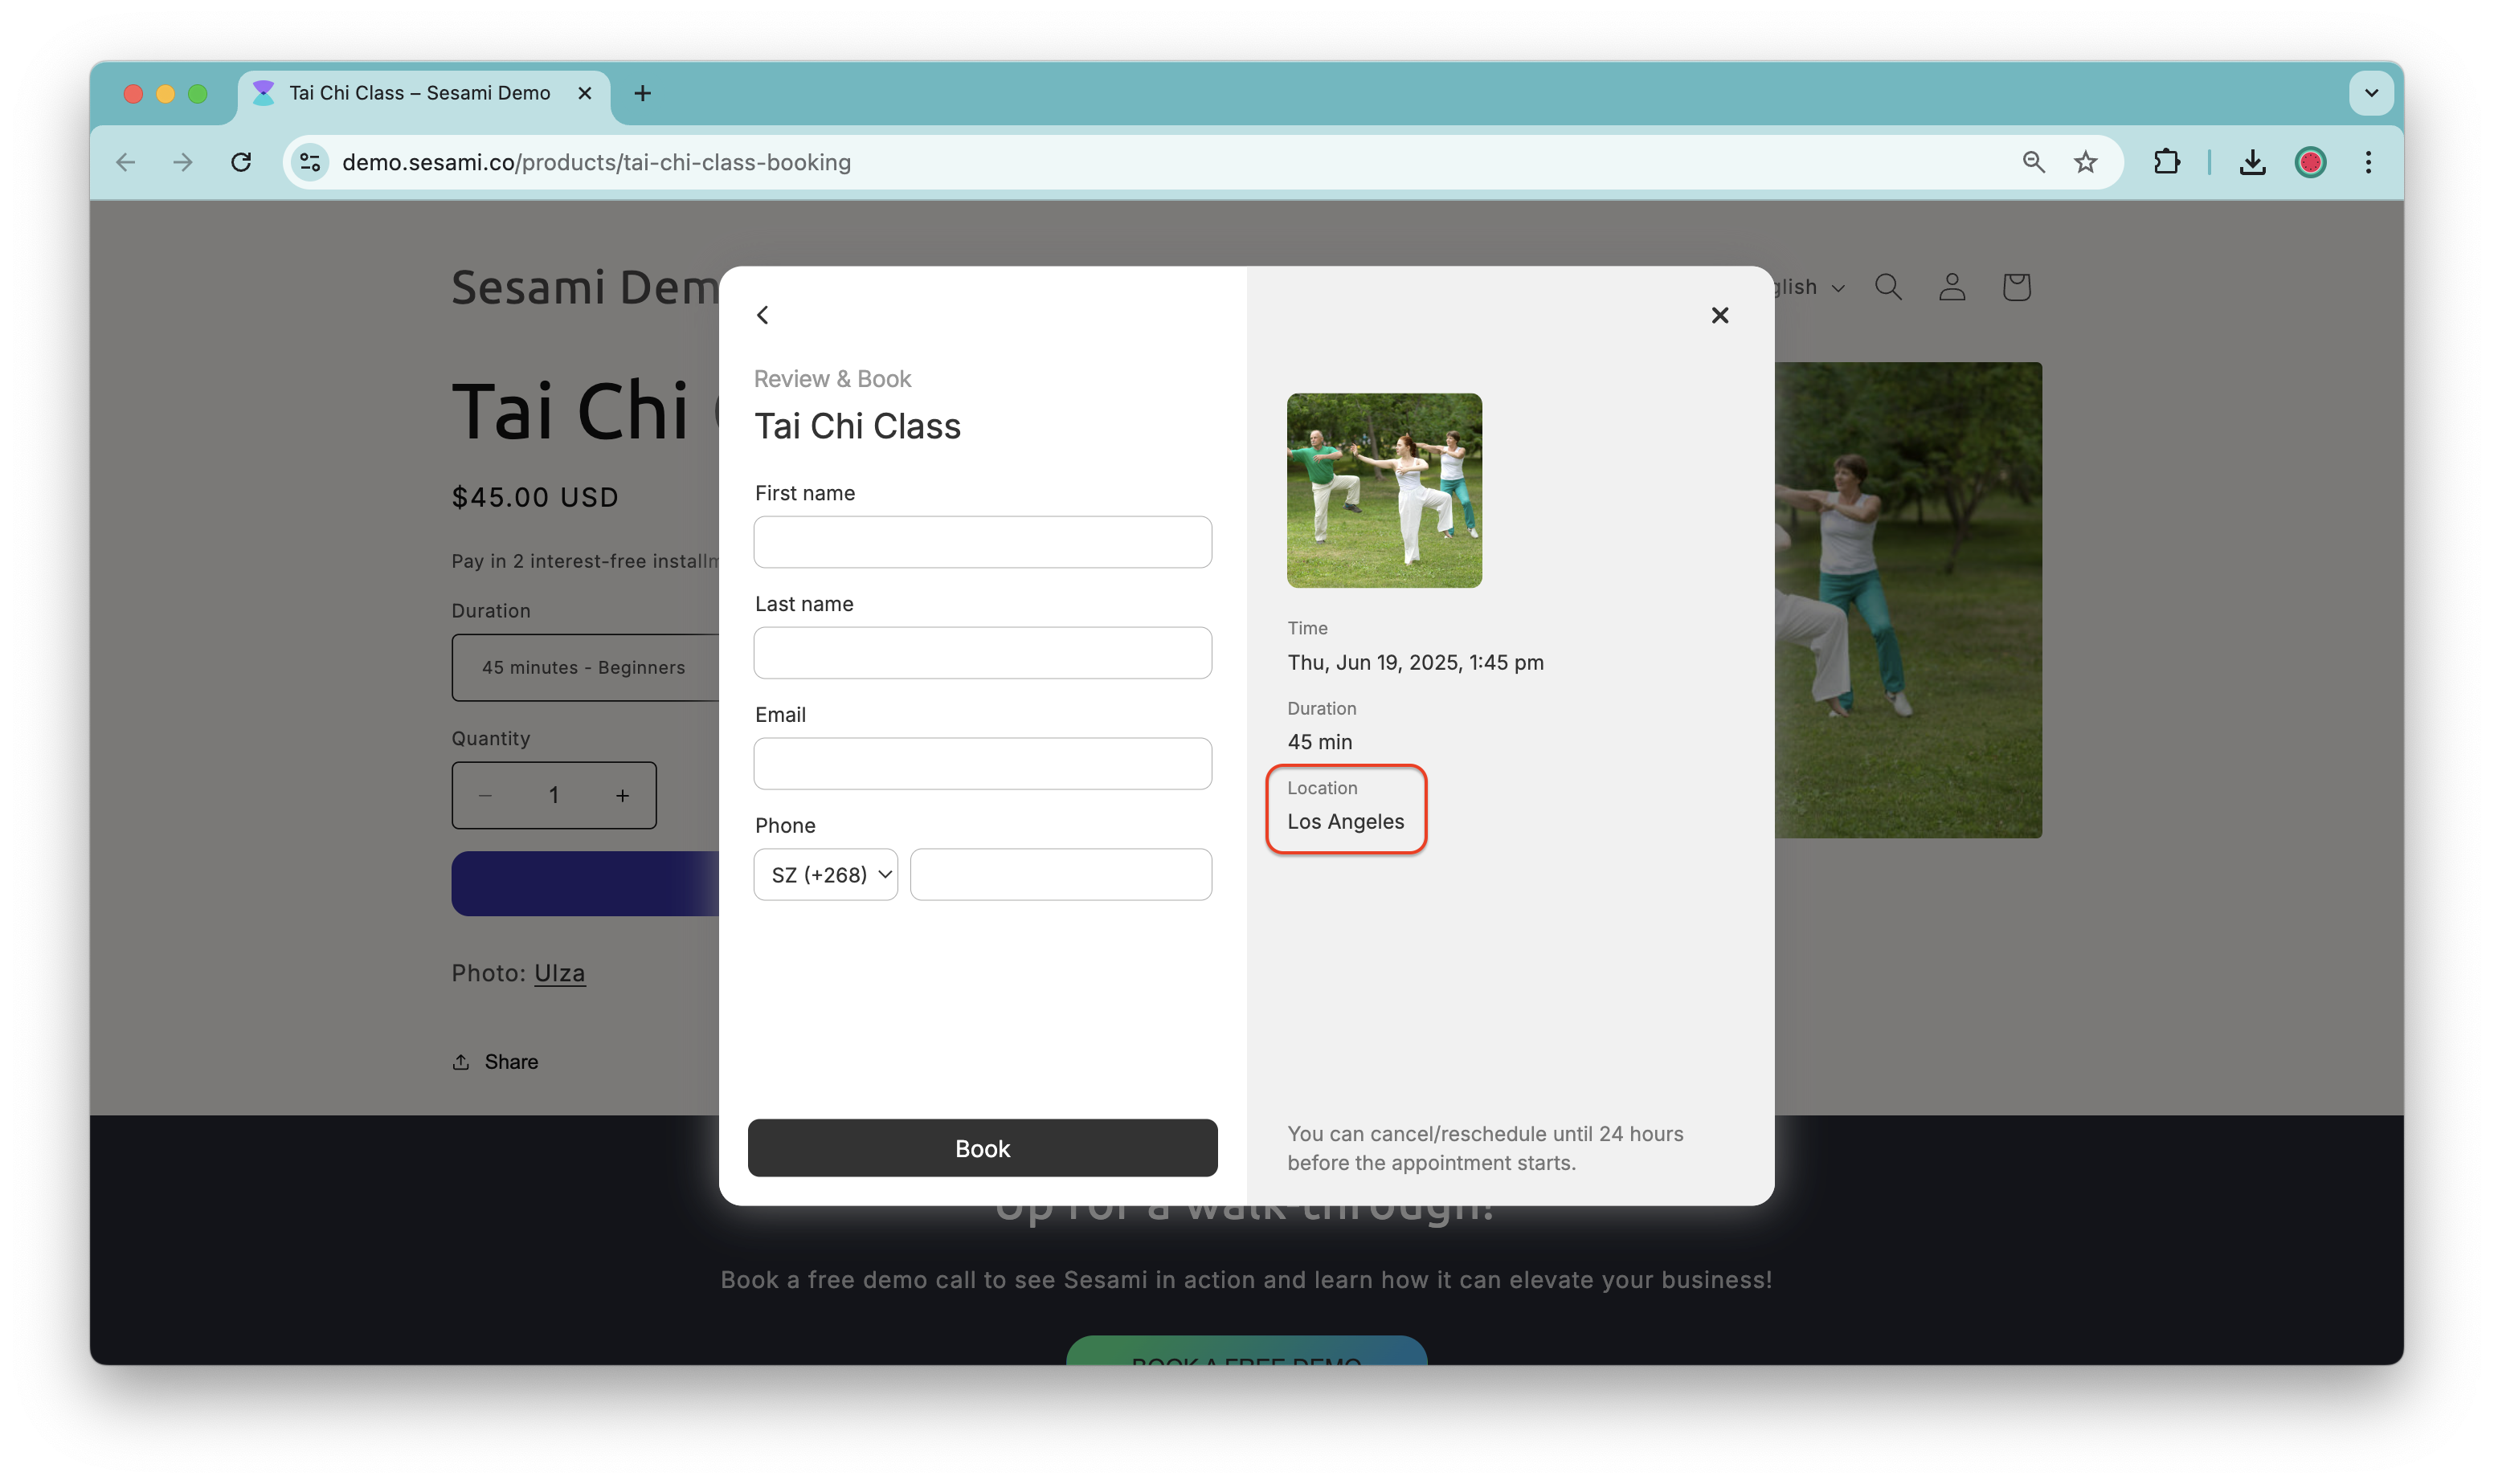Click the quantity value field
Image resolution: width=2494 pixels, height=1484 pixels.
(x=554, y=795)
